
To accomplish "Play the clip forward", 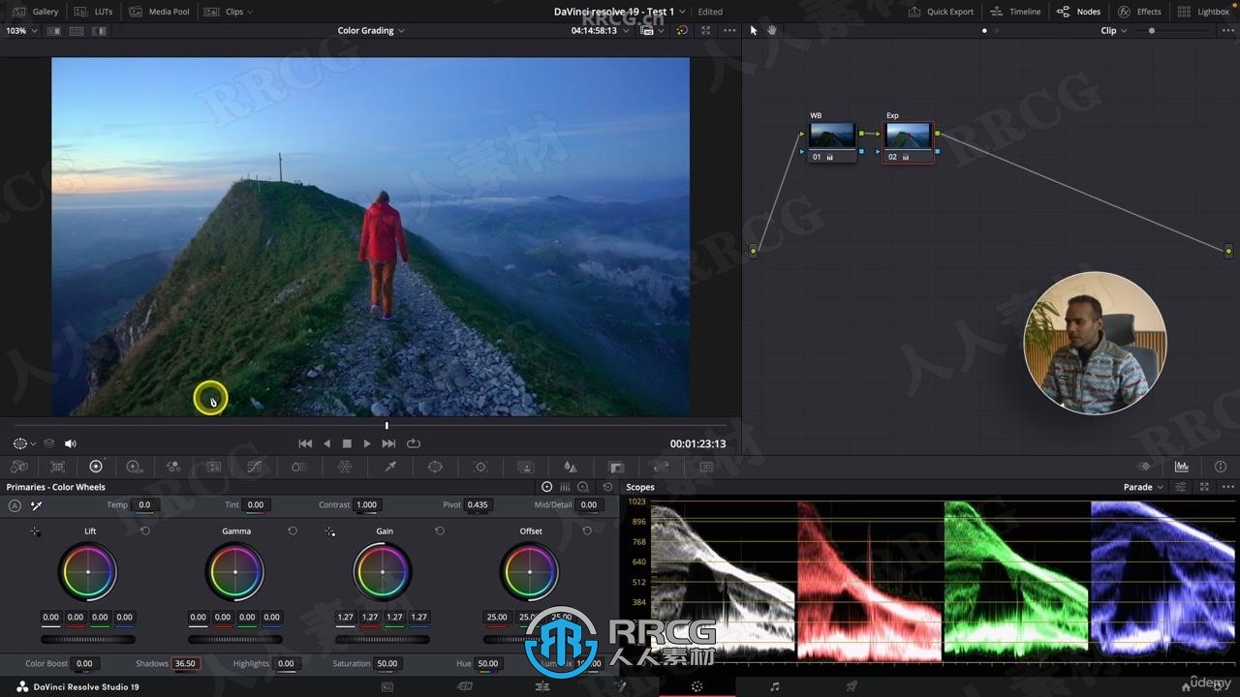I will coord(367,443).
